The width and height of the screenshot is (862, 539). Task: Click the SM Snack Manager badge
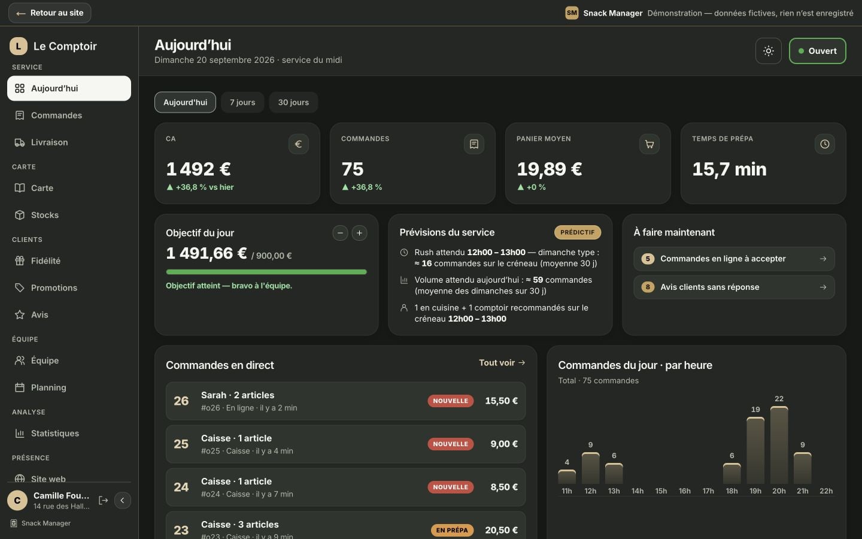(572, 13)
